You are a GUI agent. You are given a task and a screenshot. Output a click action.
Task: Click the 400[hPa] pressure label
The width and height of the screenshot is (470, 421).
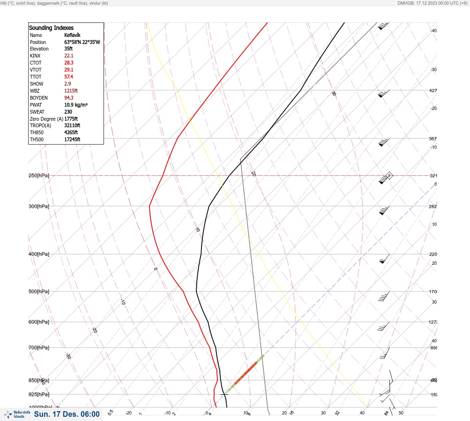[39, 254]
